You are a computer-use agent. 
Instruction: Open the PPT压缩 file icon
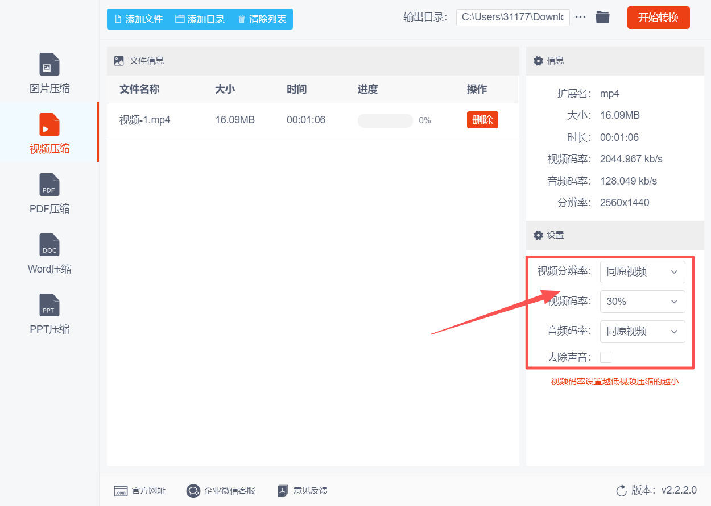pos(49,305)
